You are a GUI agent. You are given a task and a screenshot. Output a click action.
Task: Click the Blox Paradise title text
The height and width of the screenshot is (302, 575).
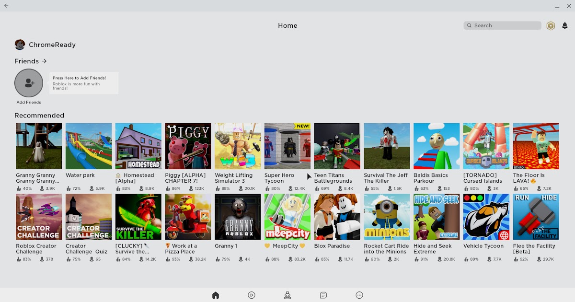(332, 246)
